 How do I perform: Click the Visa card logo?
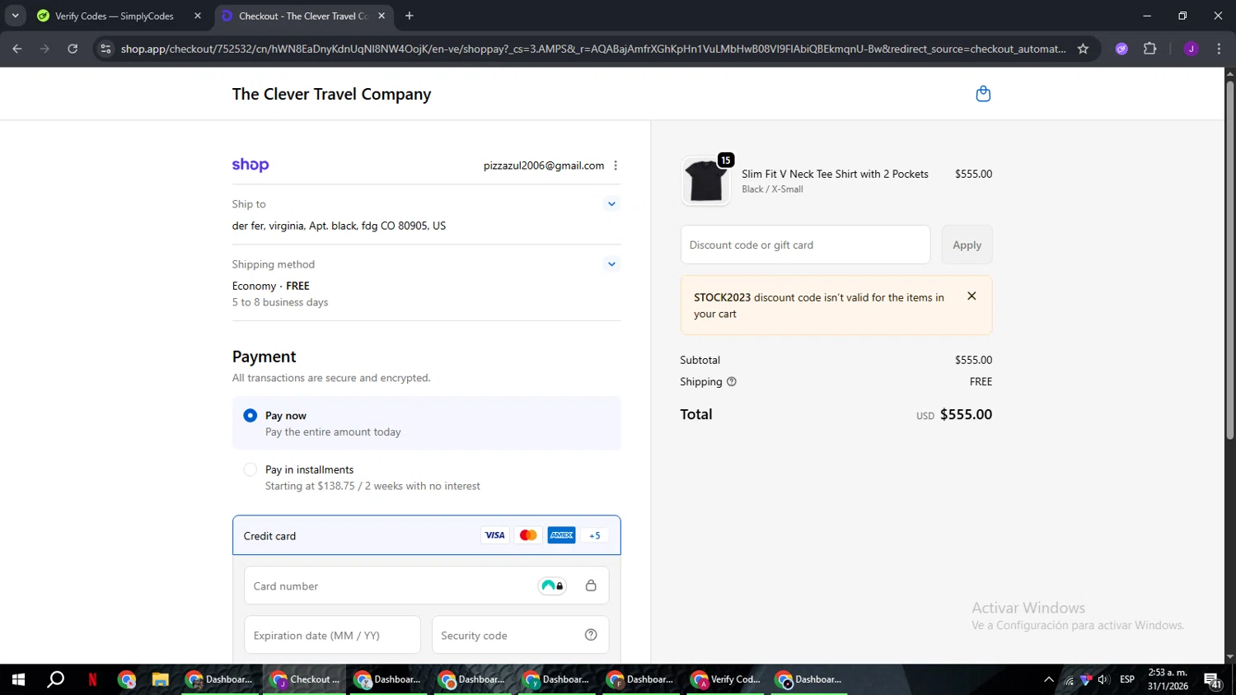tap(494, 535)
